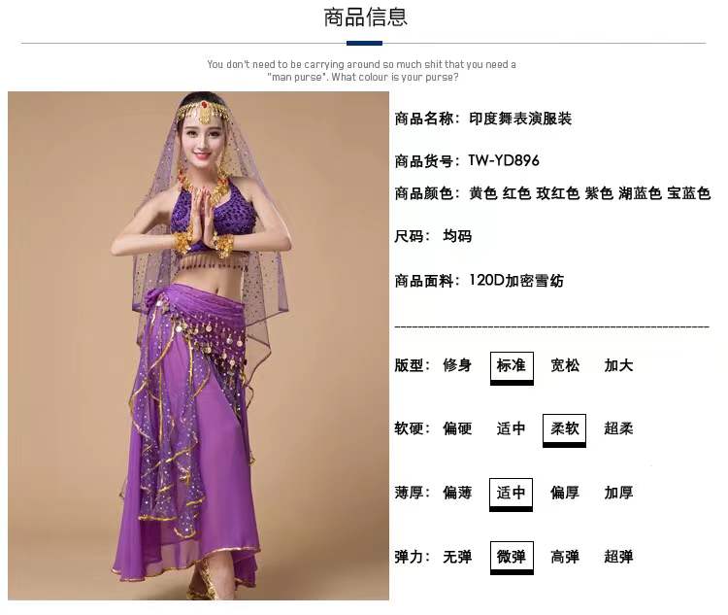Select the 宽松 fit option
This screenshot has height=615, width=728.
pyautogui.click(x=565, y=365)
